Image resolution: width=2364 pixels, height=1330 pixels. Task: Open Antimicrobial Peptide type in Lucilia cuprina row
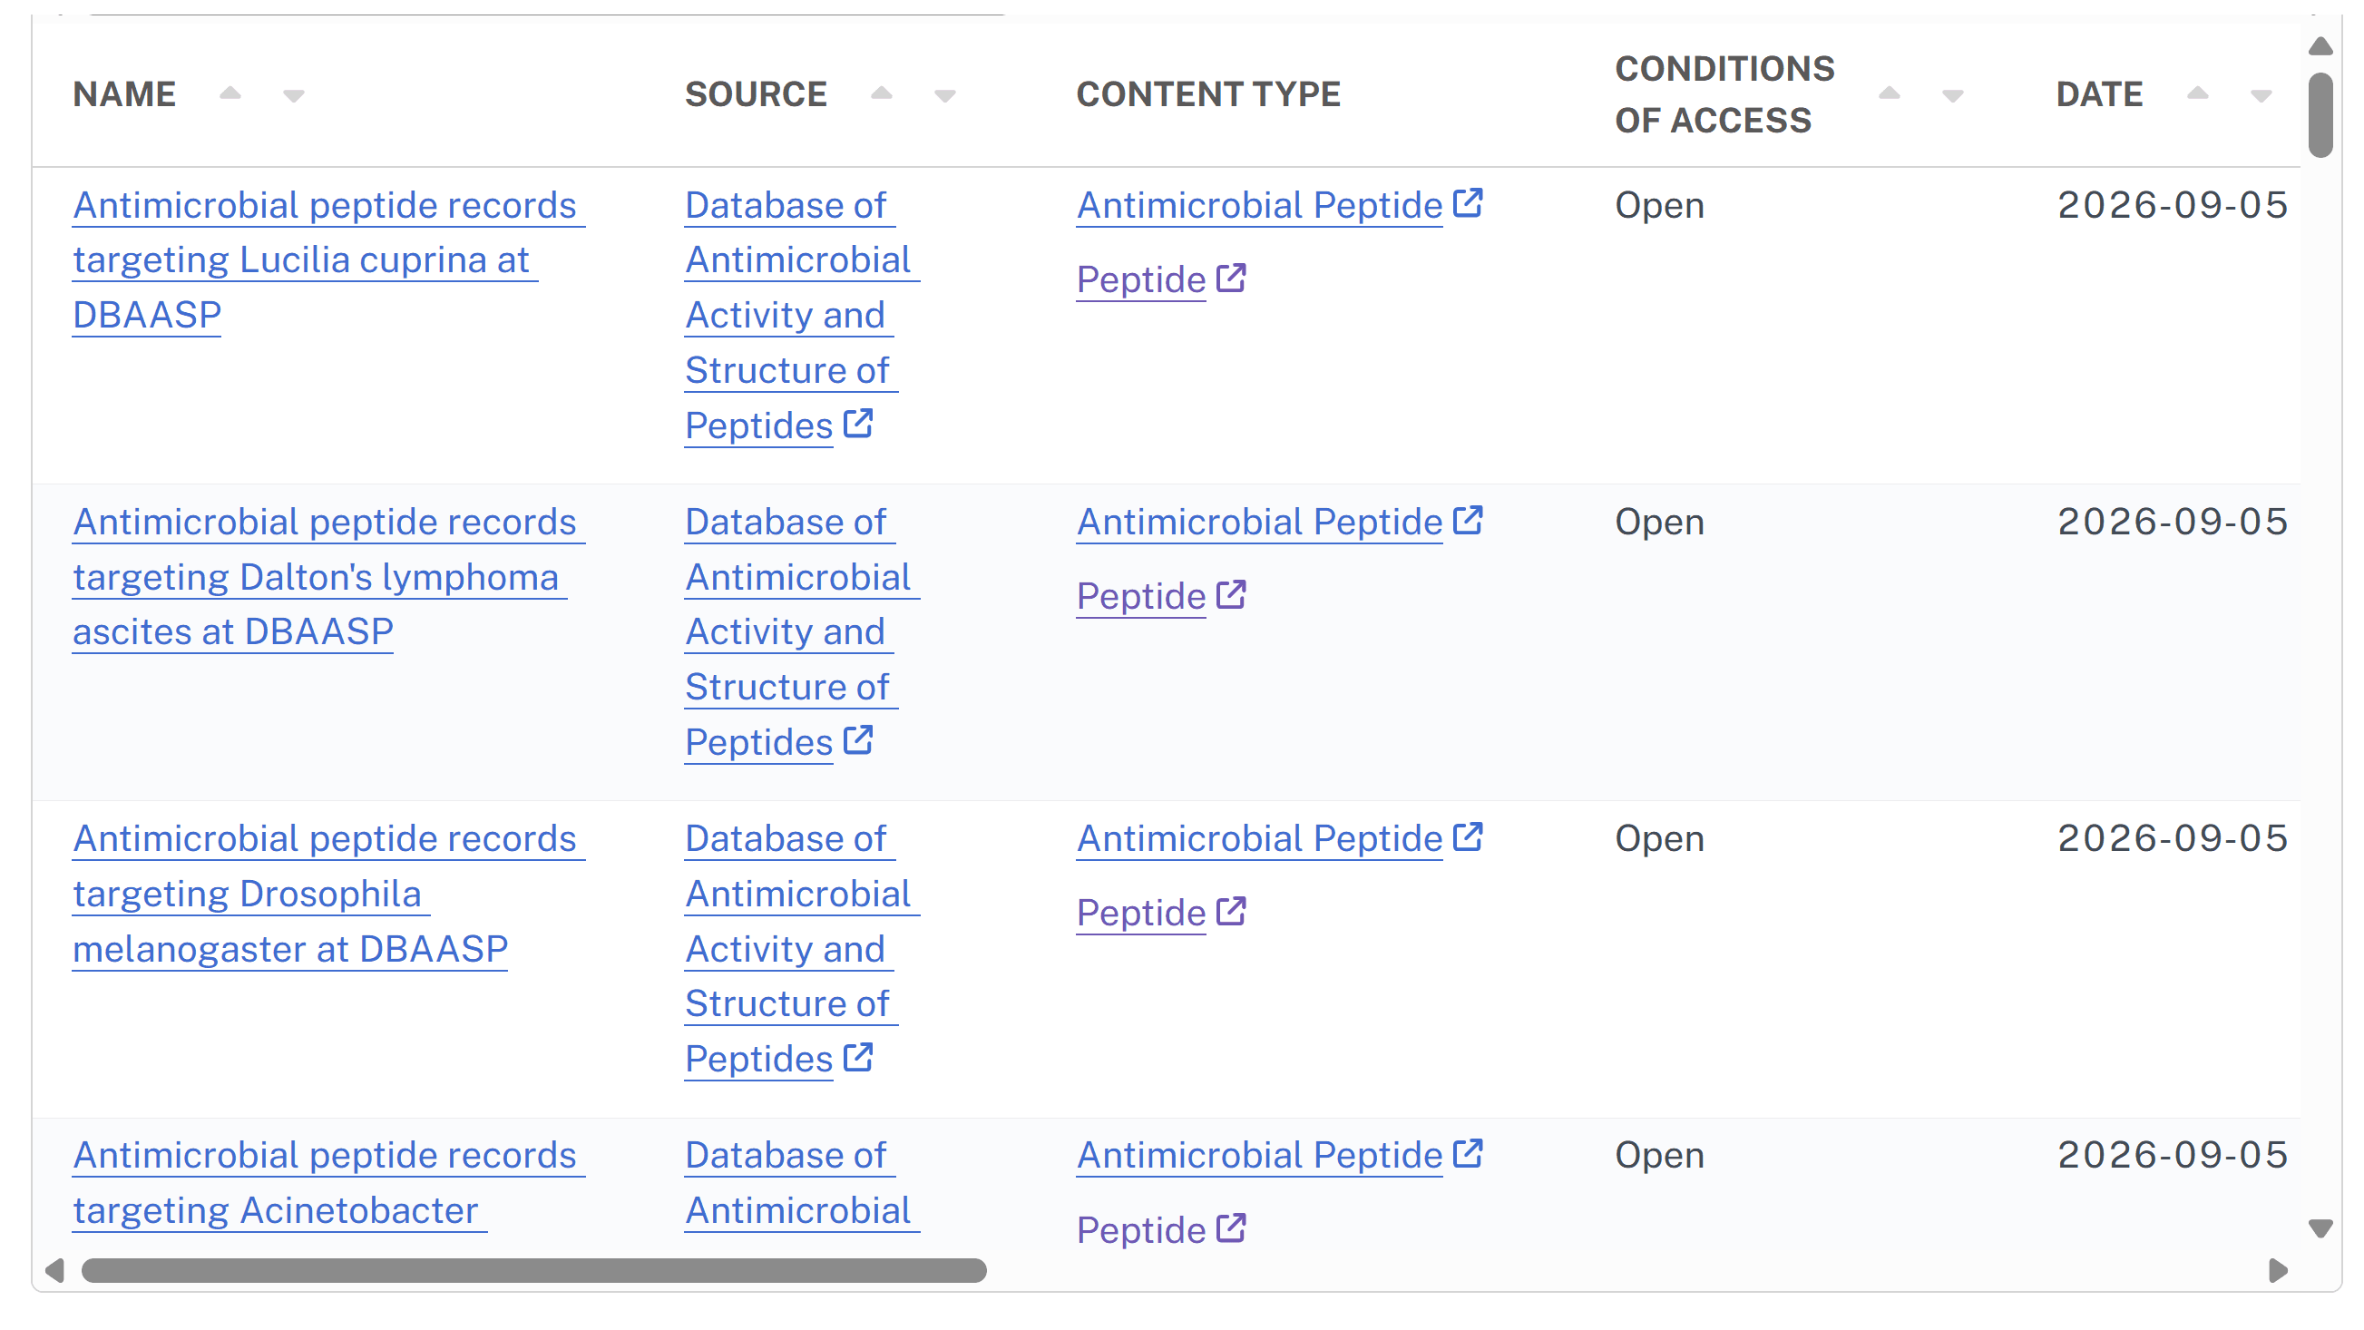click(x=1279, y=205)
